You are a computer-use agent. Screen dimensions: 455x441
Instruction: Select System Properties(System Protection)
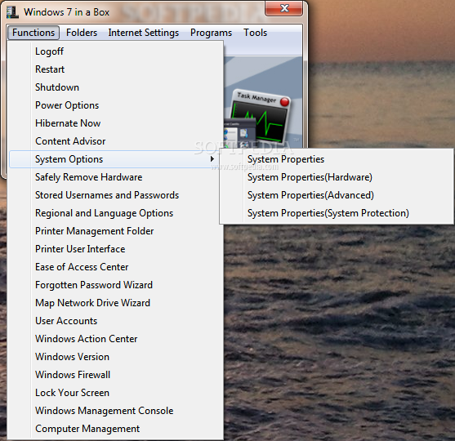[337, 213]
